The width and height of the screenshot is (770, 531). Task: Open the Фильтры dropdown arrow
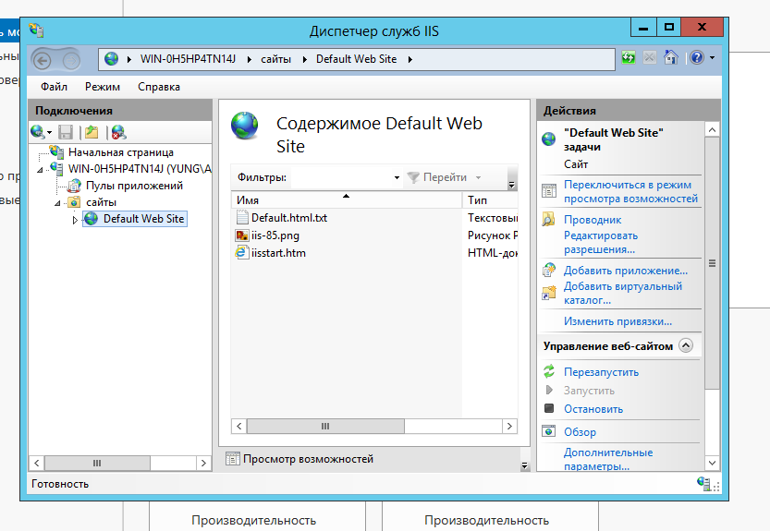[397, 177]
